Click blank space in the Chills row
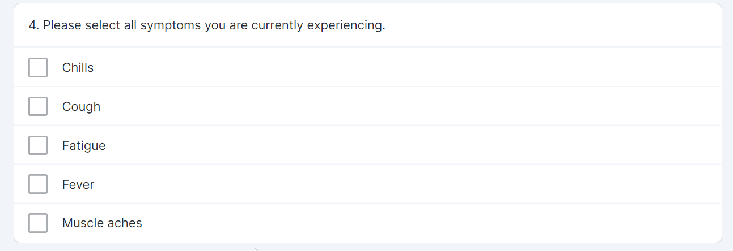This screenshot has height=251, width=733. coord(397,68)
